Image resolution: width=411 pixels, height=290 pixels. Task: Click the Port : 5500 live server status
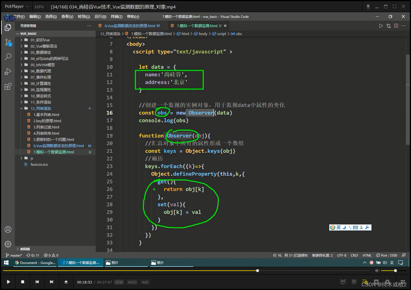(387, 255)
